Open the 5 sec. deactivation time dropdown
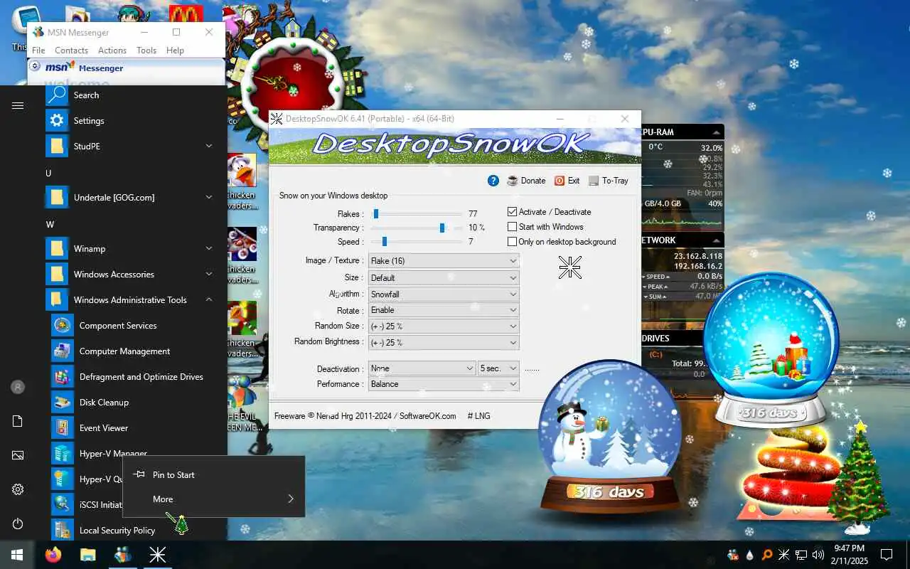Image resolution: width=910 pixels, height=569 pixels. (x=498, y=368)
